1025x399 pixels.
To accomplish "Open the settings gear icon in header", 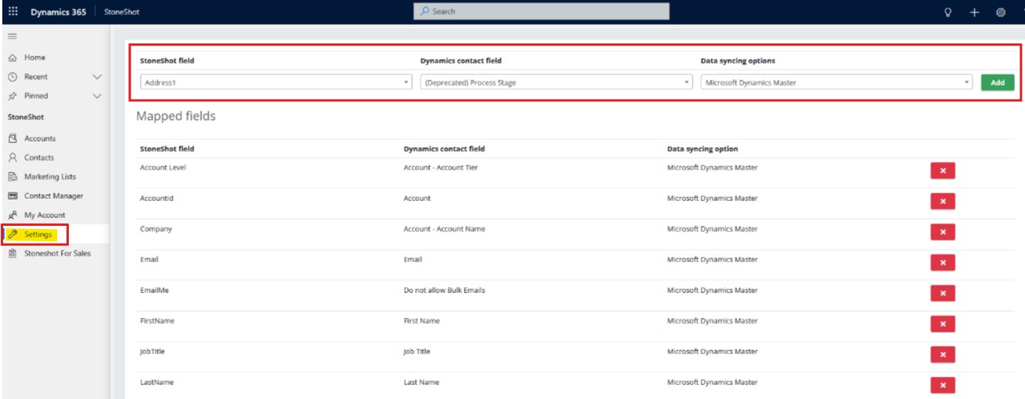I will coord(1000,12).
